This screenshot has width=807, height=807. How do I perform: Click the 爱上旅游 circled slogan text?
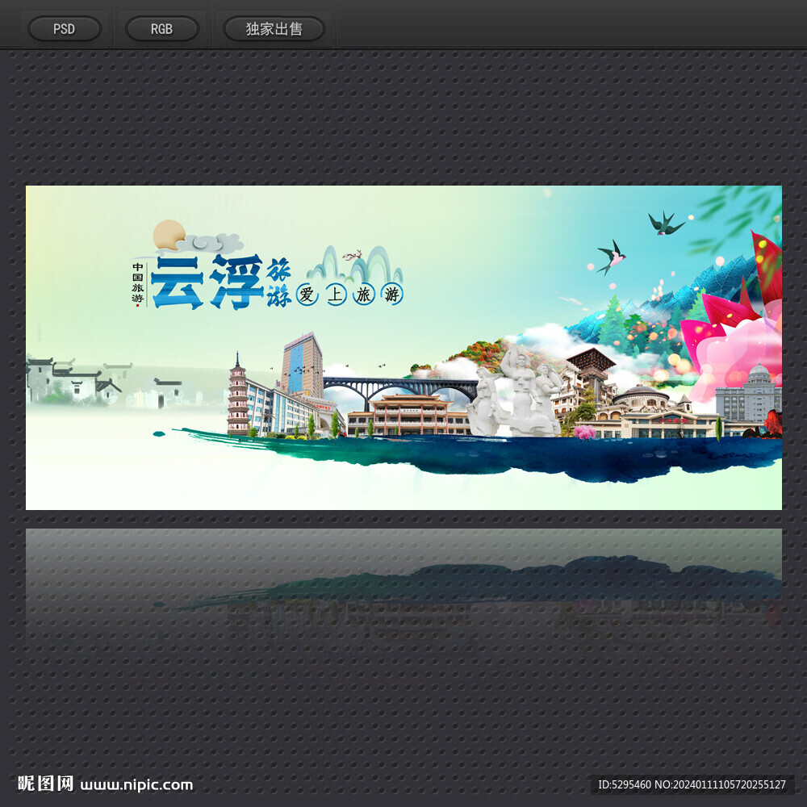[x=349, y=295]
